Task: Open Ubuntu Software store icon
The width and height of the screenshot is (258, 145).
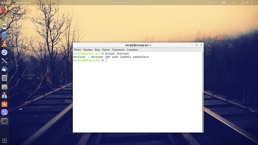Action: tap(5, 104)
